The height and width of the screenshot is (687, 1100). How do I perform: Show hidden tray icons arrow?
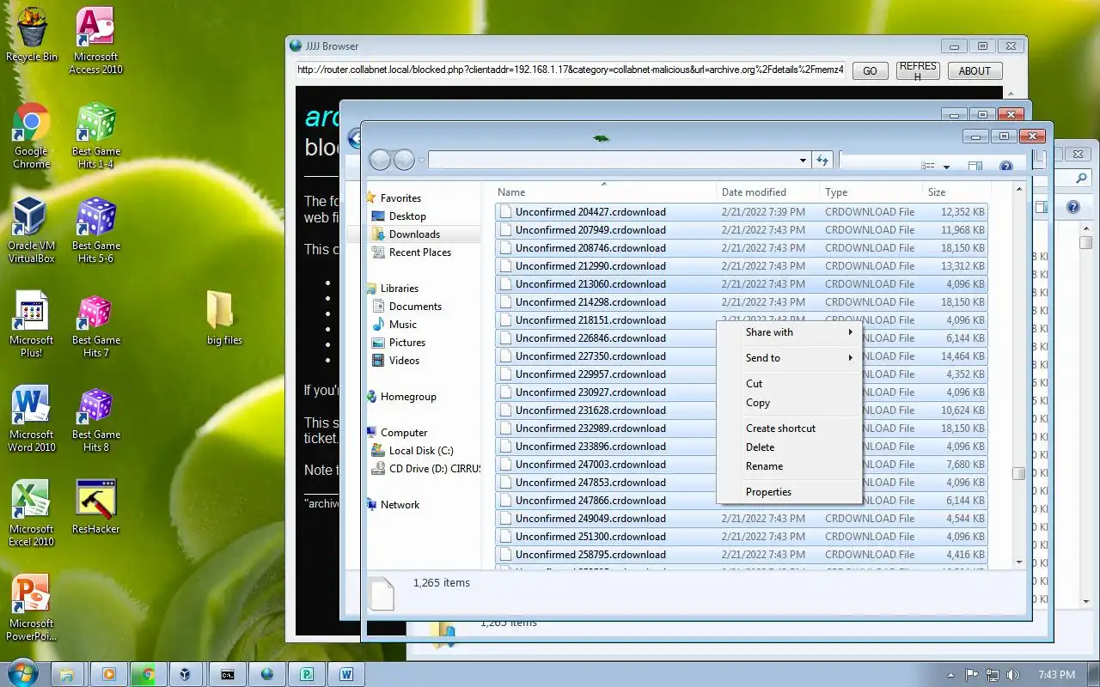tap(950, 675)
